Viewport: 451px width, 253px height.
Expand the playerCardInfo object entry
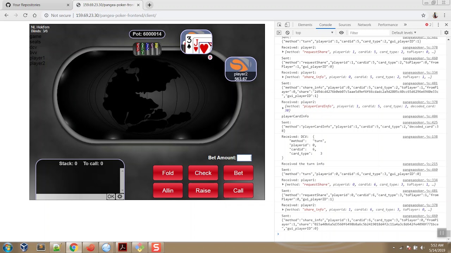[283, 108]
